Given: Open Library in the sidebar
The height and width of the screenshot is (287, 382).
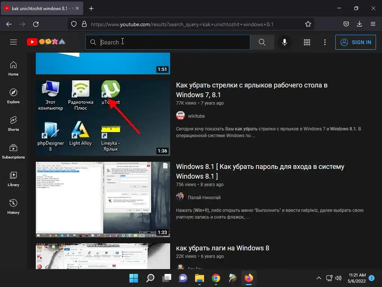Looking at the screenshot, I should point(13,179).
